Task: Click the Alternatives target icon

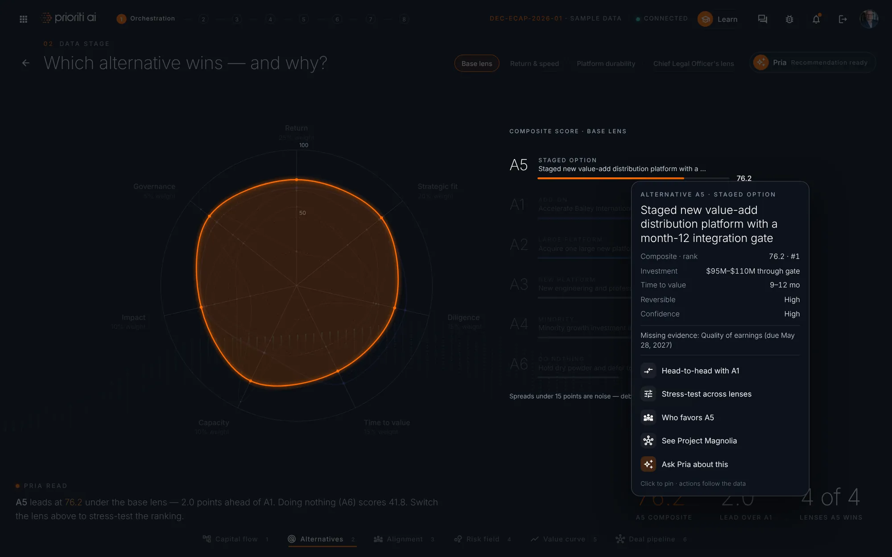Action: pyautogui.click(x=292, y=539)
